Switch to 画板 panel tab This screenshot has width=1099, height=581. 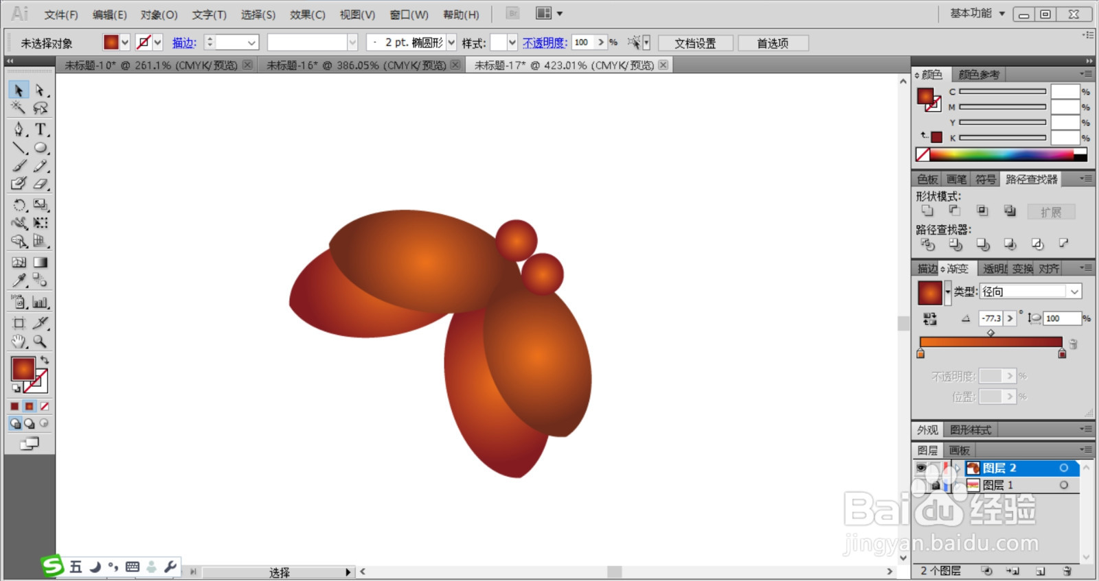click(959, 451)
